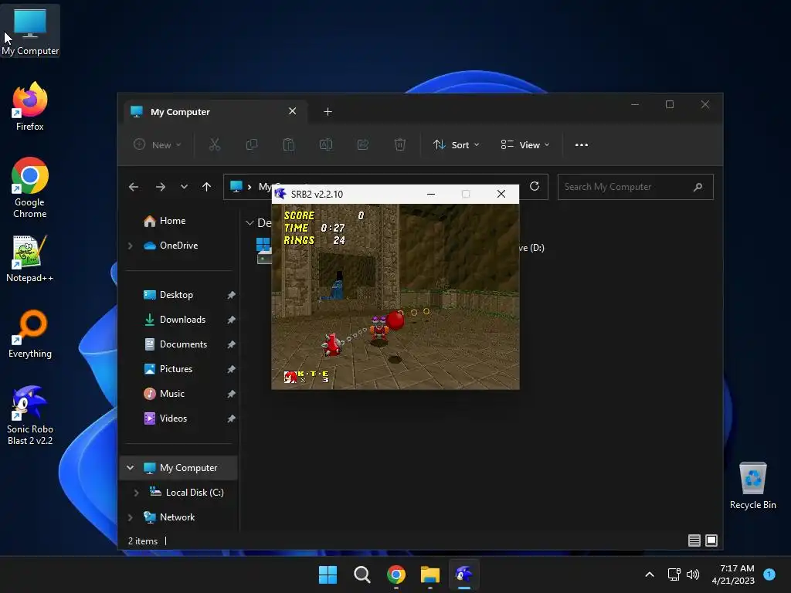Click the Rename icon in Explorer toolbar

[326, 144]
